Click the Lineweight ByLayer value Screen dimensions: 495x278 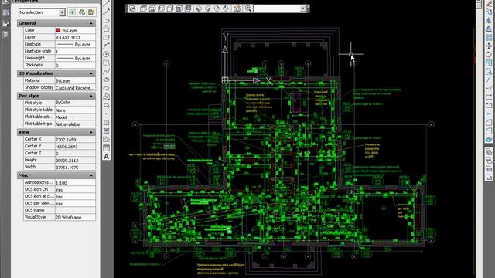click(x=75, y=59)
